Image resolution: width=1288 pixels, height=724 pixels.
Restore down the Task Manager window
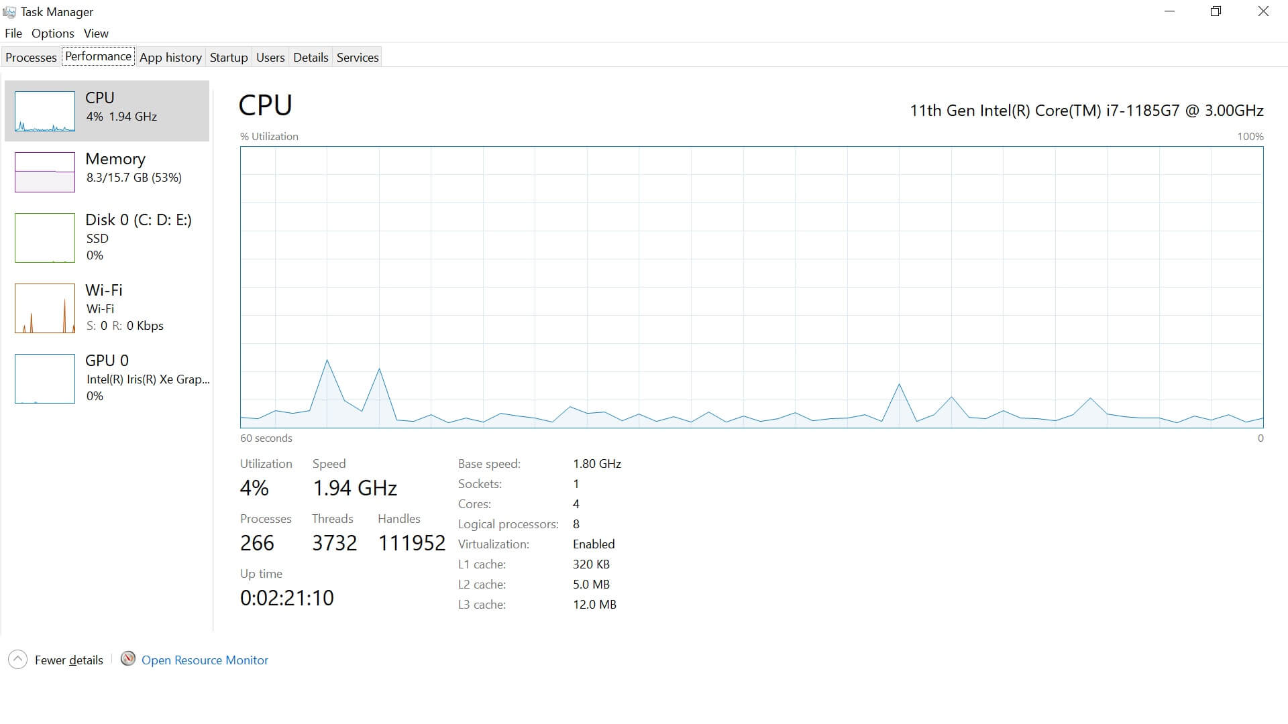[1216, 11]
